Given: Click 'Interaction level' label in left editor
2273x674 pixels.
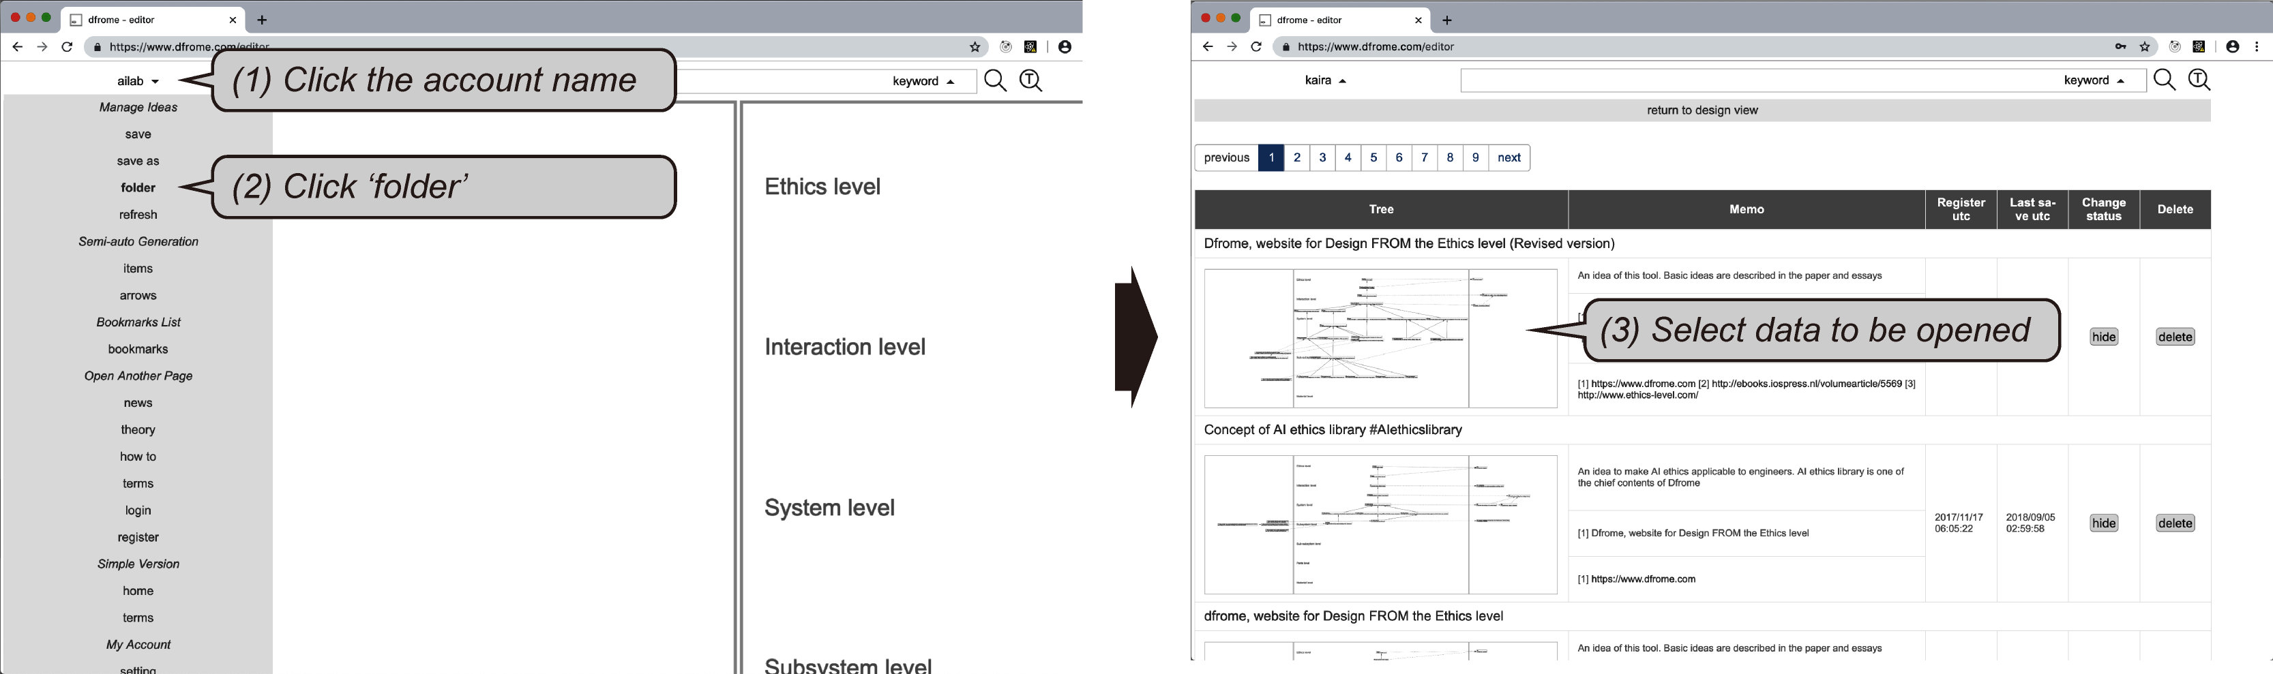Looking at the screenshot, I should click(x=844, y=348).
